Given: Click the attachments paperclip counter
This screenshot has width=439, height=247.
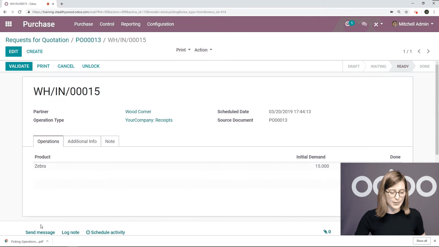Looking at the screenshot, I should point(327,232).
